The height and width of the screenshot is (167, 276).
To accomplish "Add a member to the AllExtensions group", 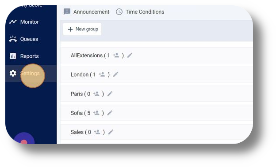I will point(116,55).
